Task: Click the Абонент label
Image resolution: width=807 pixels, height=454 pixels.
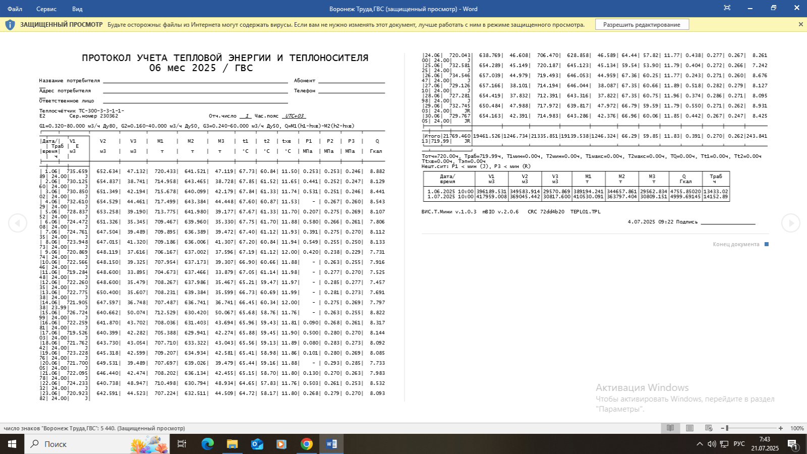Action: (x=305, y=80)
